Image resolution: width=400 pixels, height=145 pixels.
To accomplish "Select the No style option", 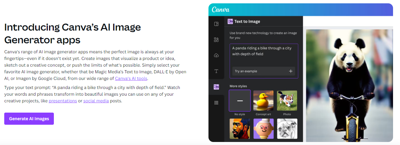I will (x=240, y=101).
